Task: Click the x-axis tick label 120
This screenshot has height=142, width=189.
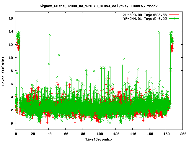Action: [116, 134]
